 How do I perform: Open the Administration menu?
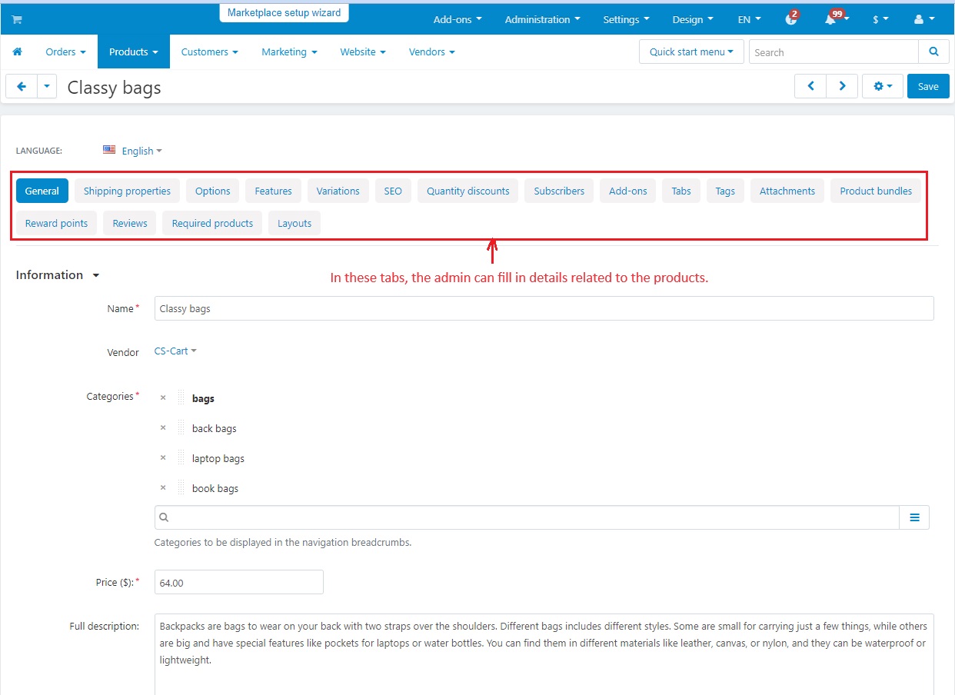pyautogui.click(x=542, y=20)
